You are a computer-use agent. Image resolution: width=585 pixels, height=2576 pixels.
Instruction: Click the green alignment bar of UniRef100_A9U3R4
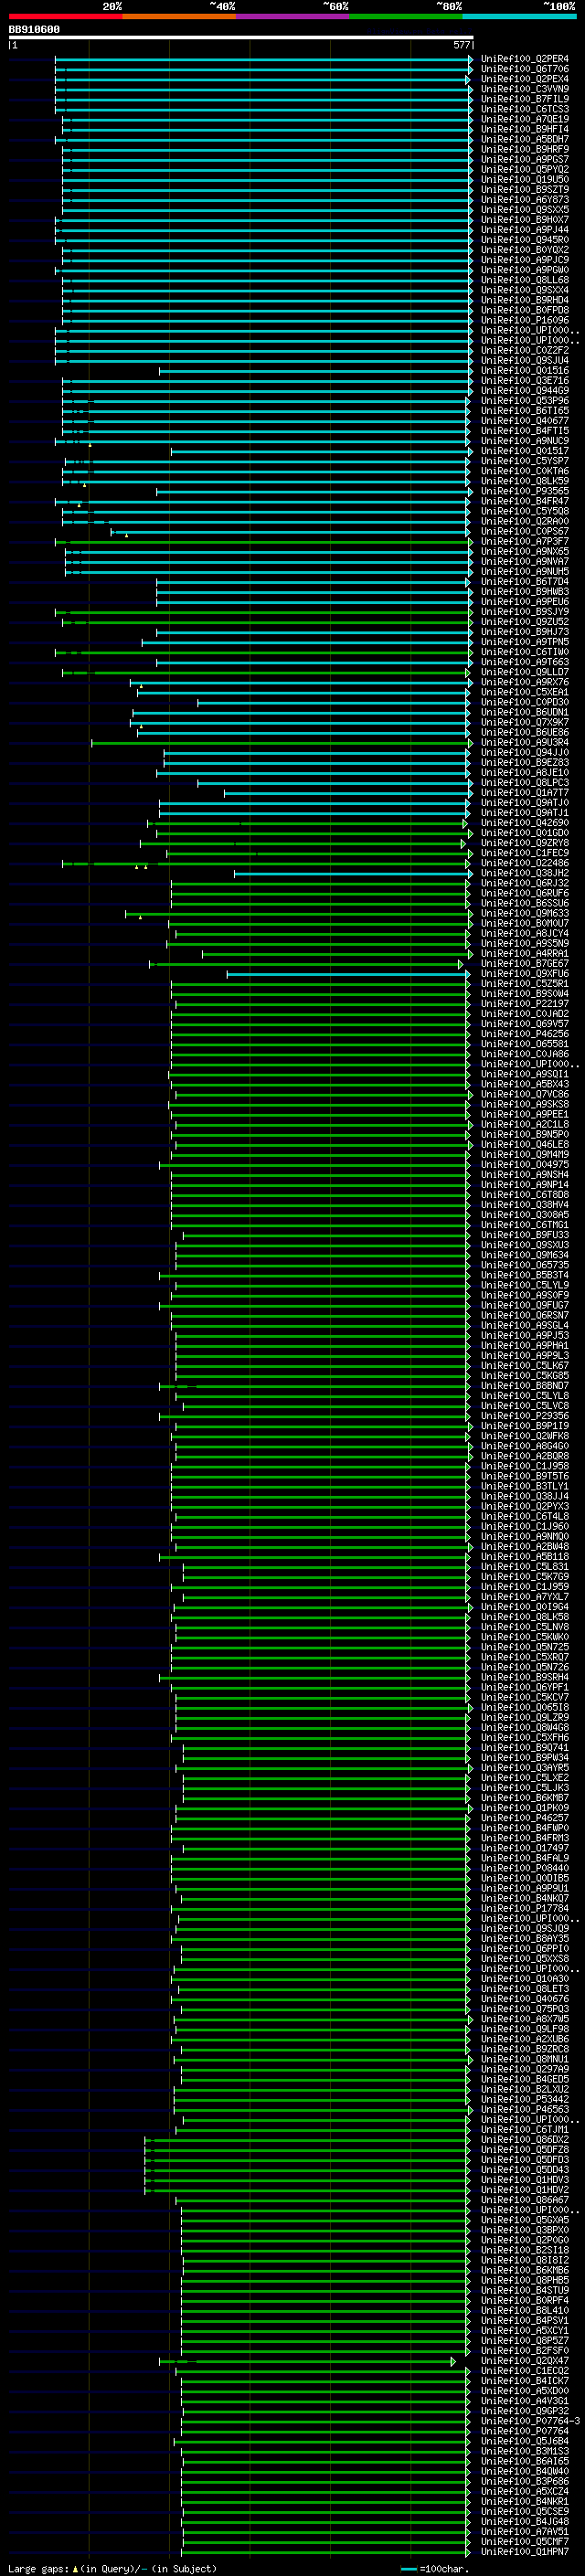coord(281,743)
